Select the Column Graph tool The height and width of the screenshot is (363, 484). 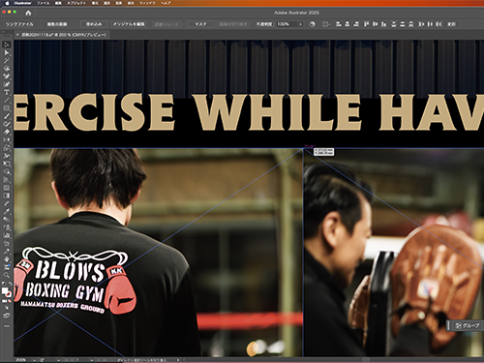click(x=7, y=235)
